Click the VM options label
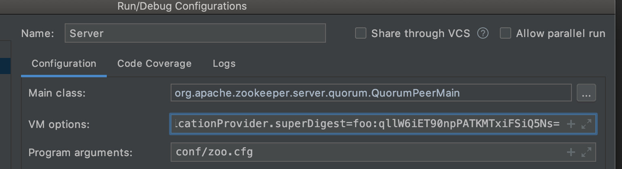The height and width of the screenshot is (169, 622). pos(59,125)
